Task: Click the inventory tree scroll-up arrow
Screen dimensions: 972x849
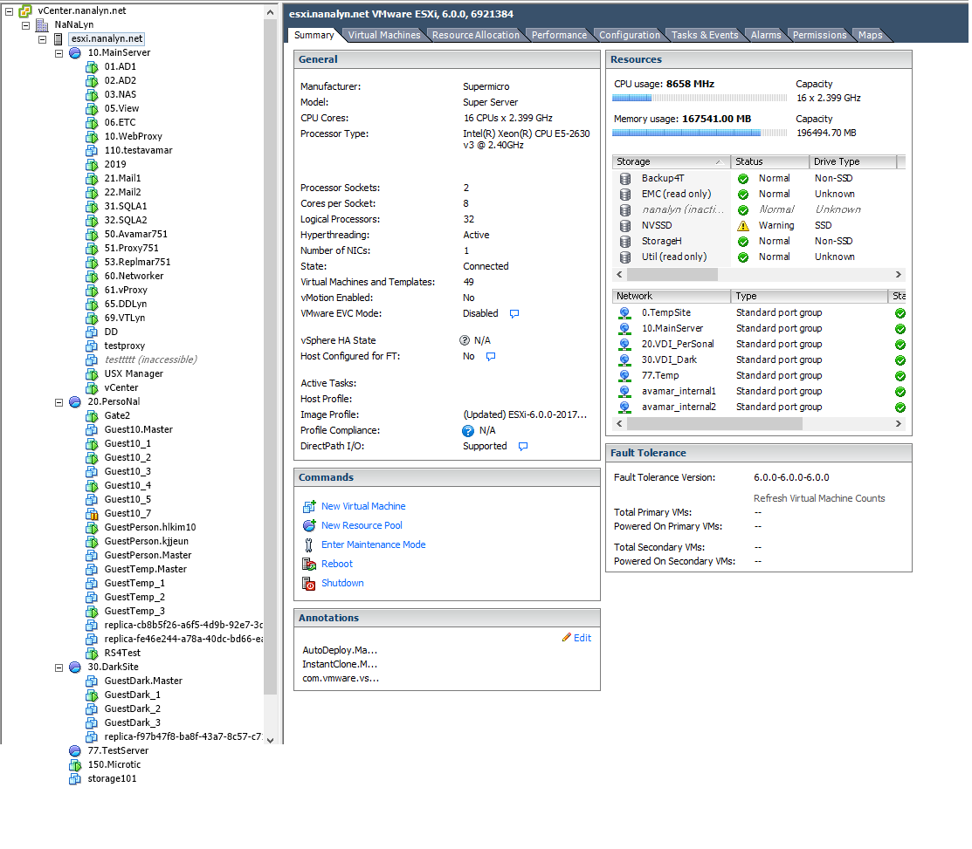Action: (x=270, y=11)
